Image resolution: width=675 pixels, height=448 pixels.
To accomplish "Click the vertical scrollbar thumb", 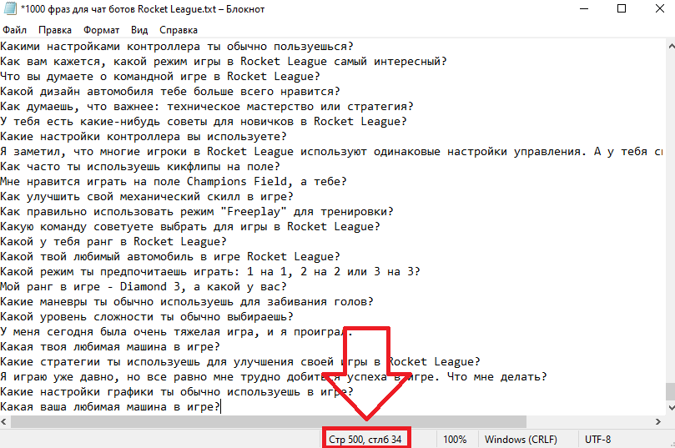I will click(x=671, y=391).
